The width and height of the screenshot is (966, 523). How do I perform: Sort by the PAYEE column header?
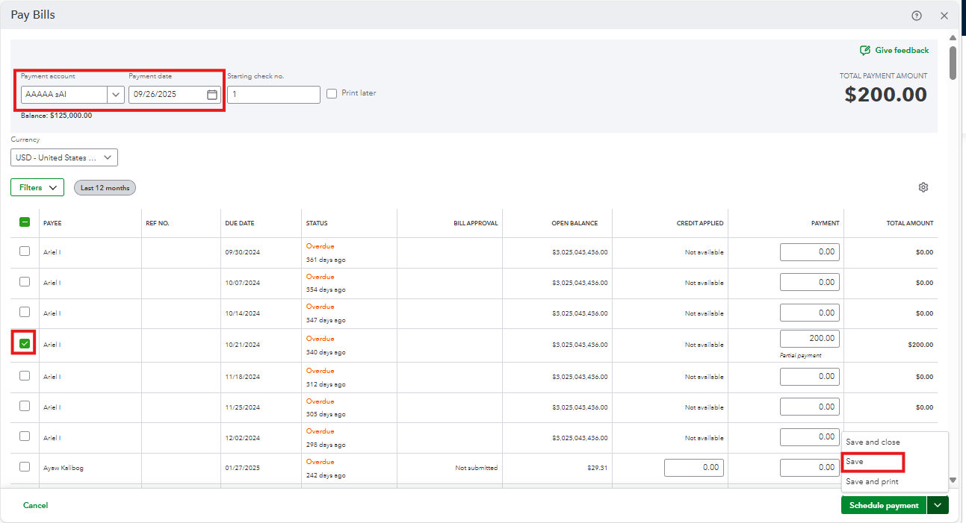pyautogui.click(x=52, y=223)
